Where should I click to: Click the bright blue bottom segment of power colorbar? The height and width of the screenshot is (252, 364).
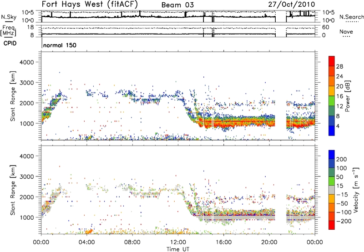point(332,131)
